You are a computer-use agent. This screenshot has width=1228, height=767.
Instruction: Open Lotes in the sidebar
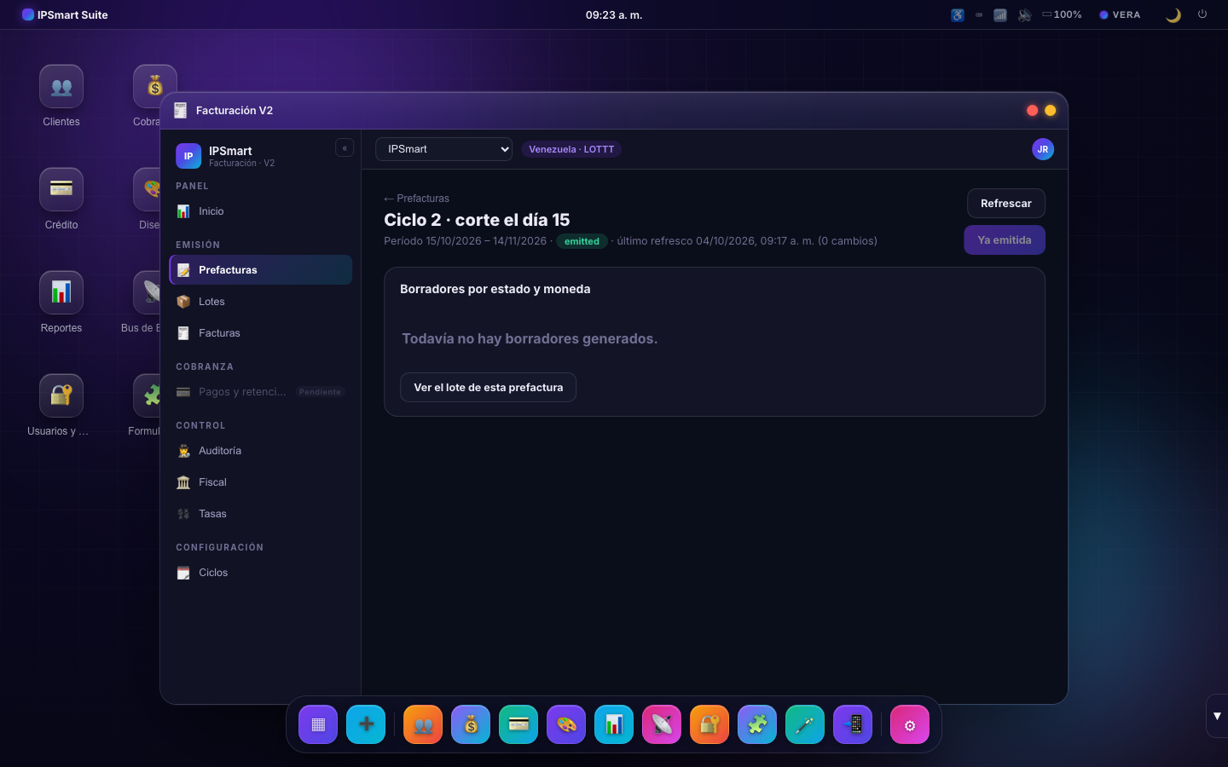click(x=261, y=302)
